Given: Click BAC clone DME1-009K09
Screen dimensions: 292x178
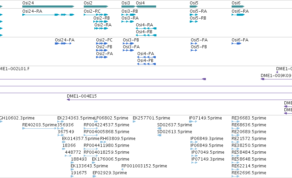Looking at the screenshot, I should tap(276, 76).
